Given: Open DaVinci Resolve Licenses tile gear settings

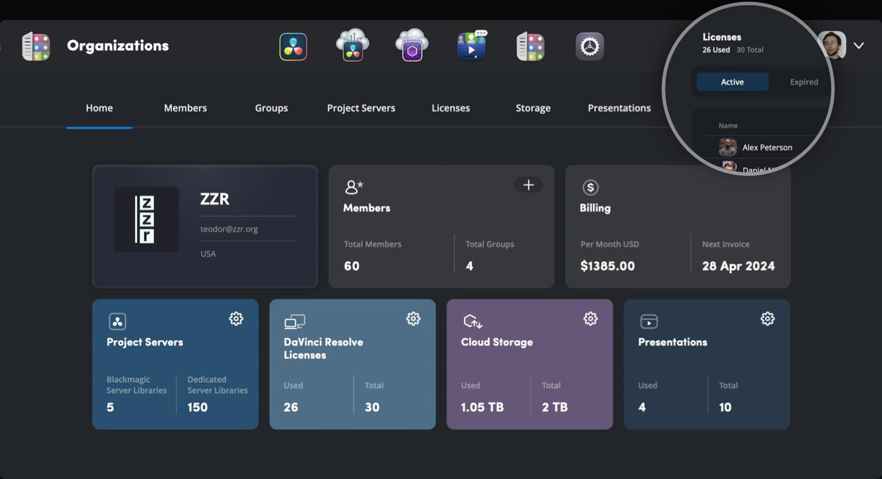Looking at the screenshot, I should [413, 318].
